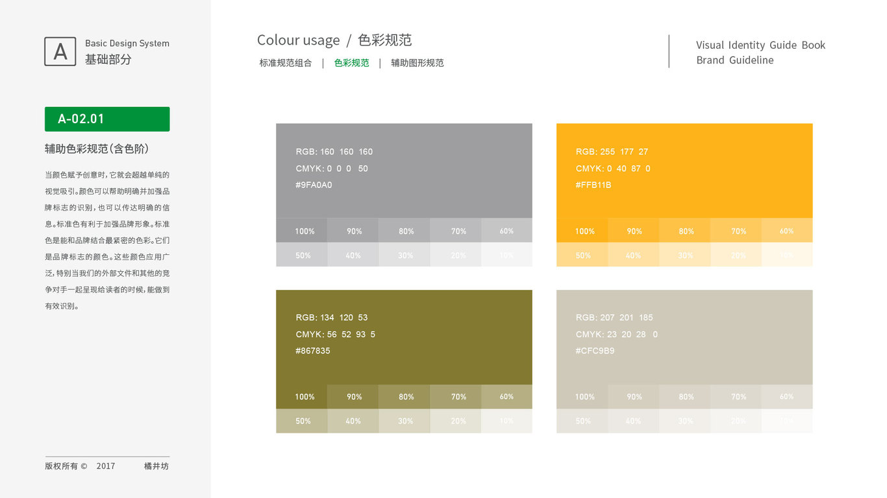887x498 pixels.
Task: Click the 辅助色彩规范(含色阶) heading
Action: coord(97,148)
